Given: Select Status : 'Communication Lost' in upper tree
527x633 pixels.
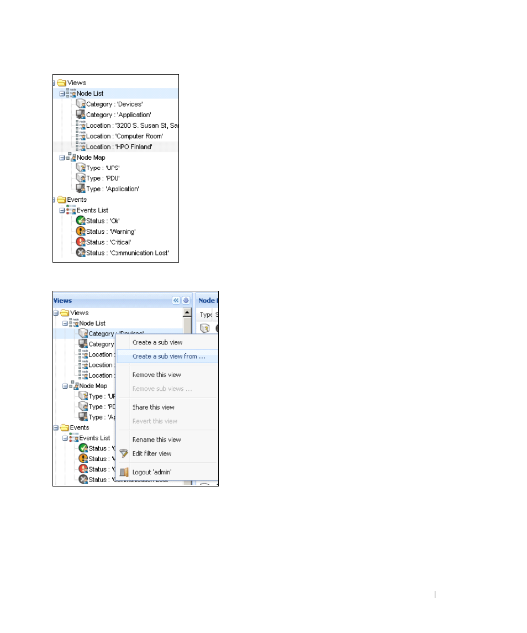Looking at the screenshot, I should (127, 253).
